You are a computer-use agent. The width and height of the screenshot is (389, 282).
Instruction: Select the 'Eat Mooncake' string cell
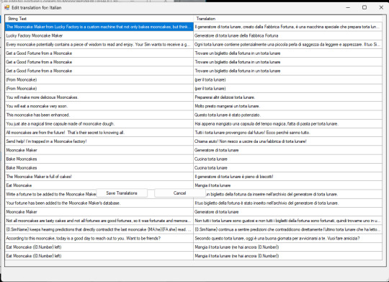(x=99, y=185)
